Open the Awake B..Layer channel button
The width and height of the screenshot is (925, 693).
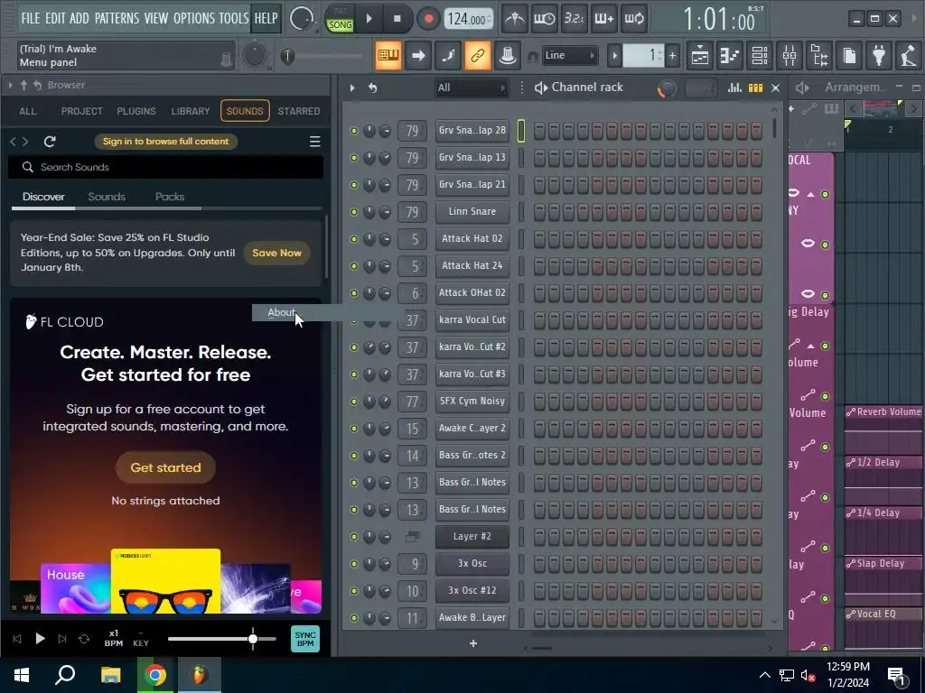point(472,617)
